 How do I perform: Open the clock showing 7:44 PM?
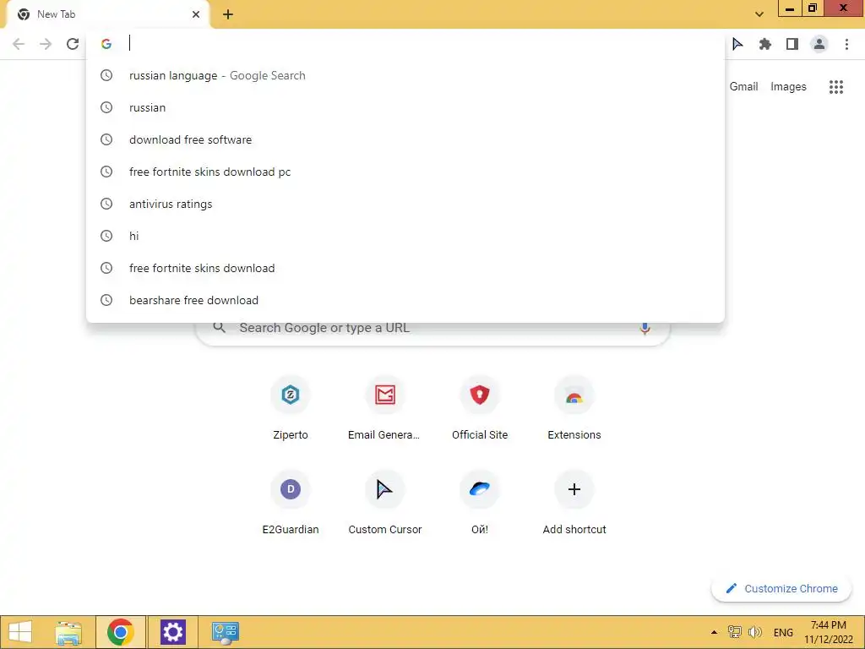(828, 632)
